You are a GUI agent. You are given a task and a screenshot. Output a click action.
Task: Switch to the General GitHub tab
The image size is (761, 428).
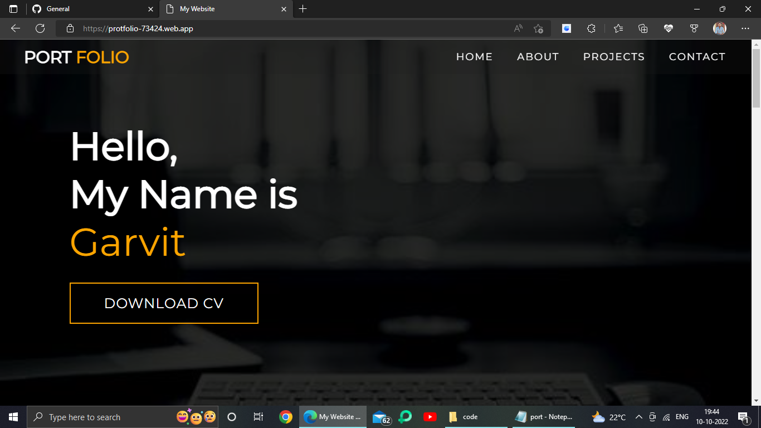point(92,9)
